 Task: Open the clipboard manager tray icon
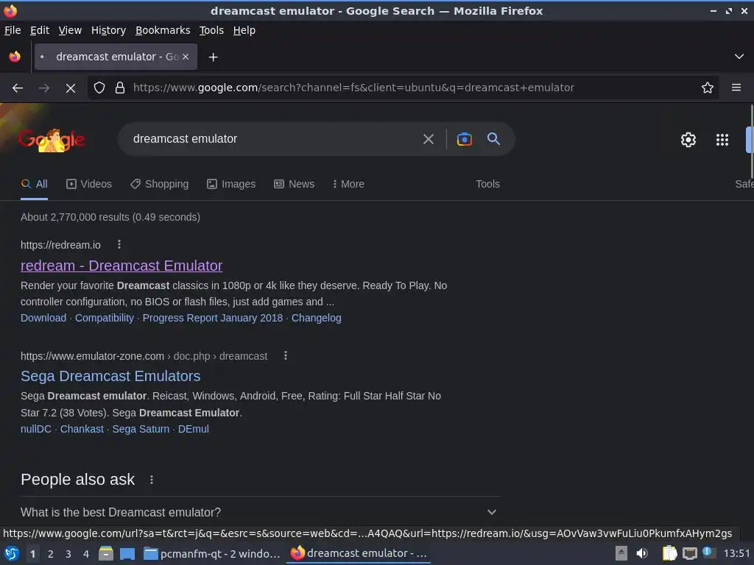pos(669,554)
